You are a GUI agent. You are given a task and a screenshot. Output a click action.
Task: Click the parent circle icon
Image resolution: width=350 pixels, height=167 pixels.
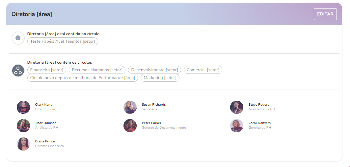[18, 38]
